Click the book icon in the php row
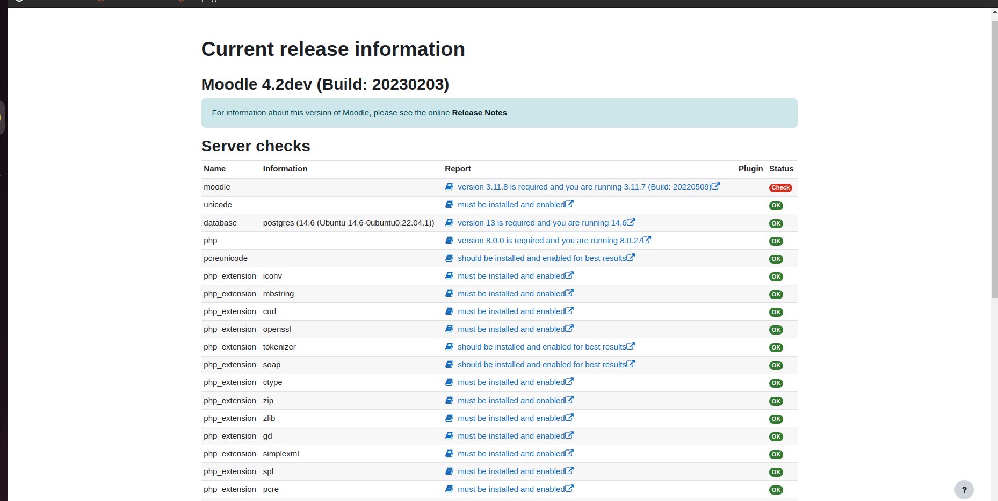The width and height of the screenshot is (998, 501). [449, 240]
